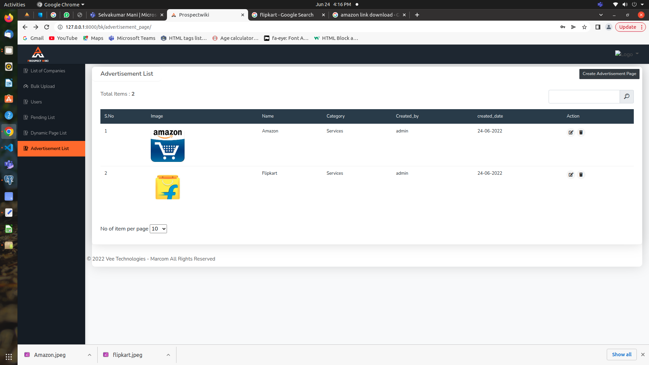The image size is (649, 365).
Task: Open the HTML tags list bookmark
Action: pyautogui.click(x=184, y=38)
